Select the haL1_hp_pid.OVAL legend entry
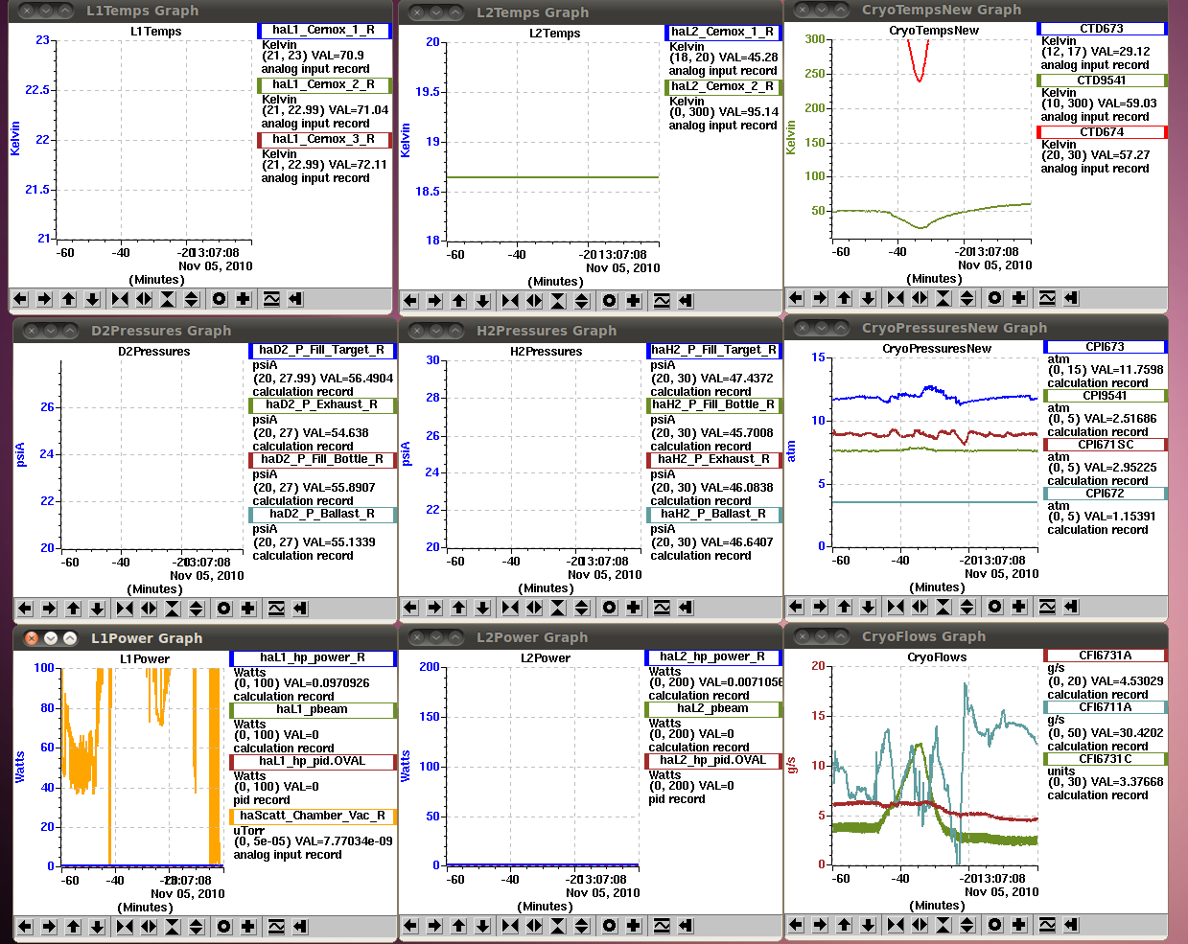 (313, 762)
